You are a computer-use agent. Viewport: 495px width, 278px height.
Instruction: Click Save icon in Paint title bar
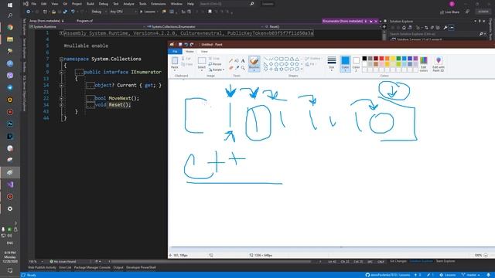[180, 45]
